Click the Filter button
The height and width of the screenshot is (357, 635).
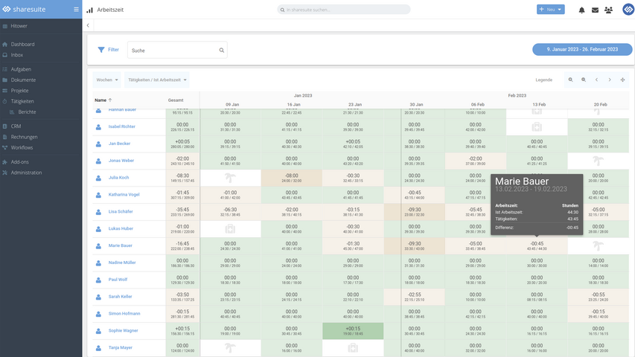tap(109, 50)
